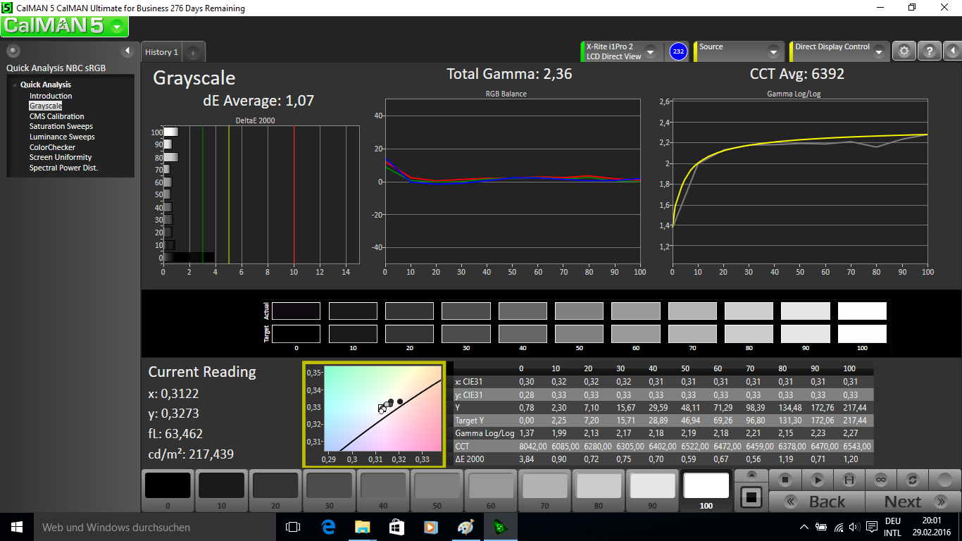Open the volume control in the tray
Screen dimensions: 962x541
(854, 527)
